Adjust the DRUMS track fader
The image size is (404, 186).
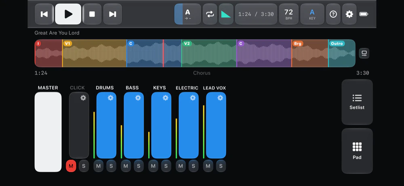tap(106, 125)
